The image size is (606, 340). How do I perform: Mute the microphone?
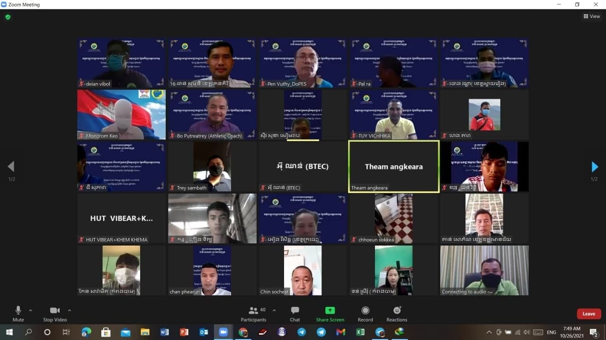pos(18,313)
